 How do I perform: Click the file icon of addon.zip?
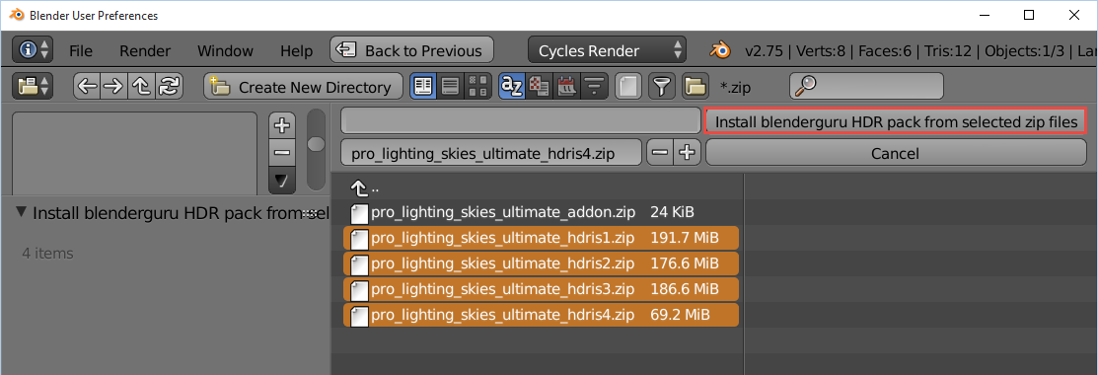pos(359,213)
